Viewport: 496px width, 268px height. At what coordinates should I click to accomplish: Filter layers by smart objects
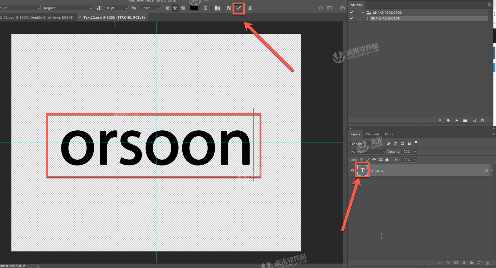tap(409, 143)
